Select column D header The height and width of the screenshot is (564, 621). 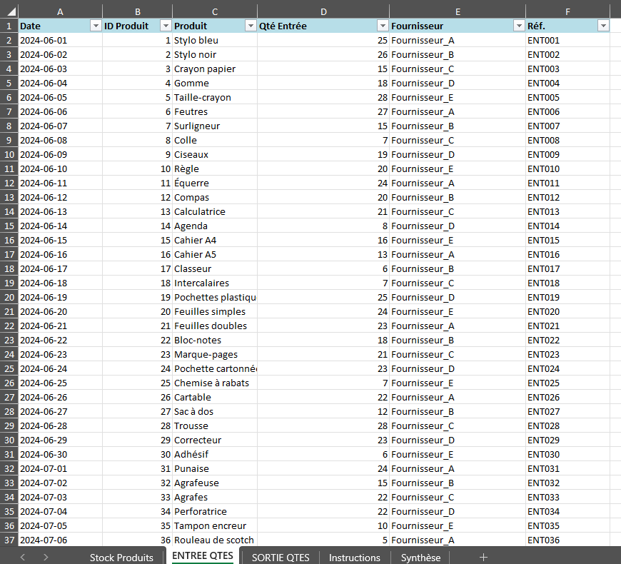click(323, 12)
